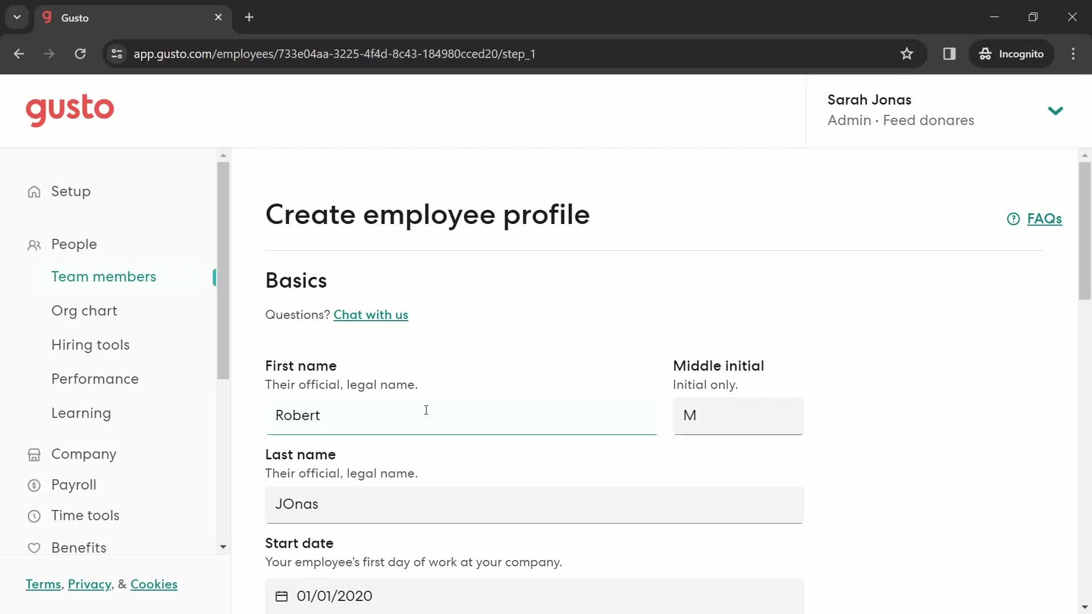This screenshot has width=1092, height=614.
Task: Open the Team members menu item
Action: pos(104,277)
